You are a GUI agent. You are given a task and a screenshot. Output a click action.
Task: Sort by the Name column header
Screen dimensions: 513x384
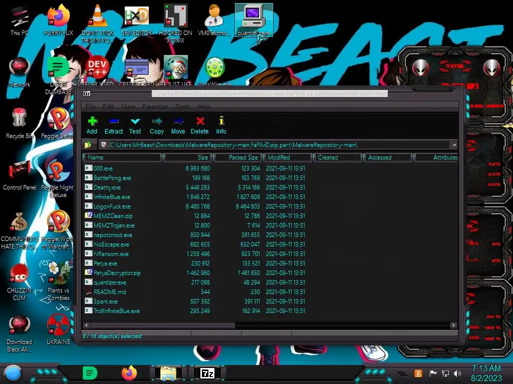coord(123,157)
